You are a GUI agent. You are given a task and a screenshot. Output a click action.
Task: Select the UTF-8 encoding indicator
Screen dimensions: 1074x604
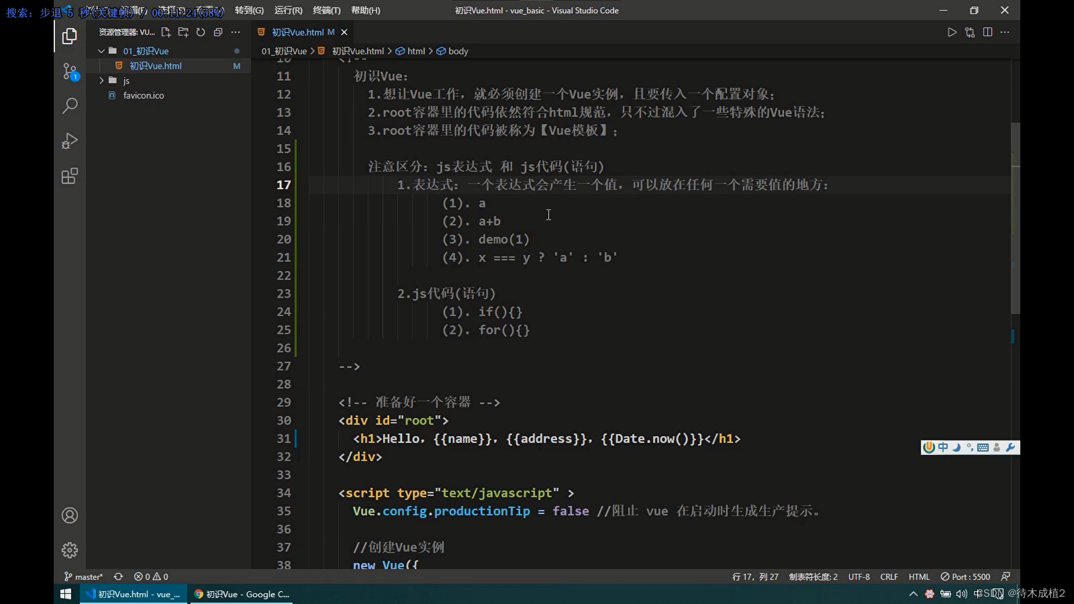click(859, 577)
